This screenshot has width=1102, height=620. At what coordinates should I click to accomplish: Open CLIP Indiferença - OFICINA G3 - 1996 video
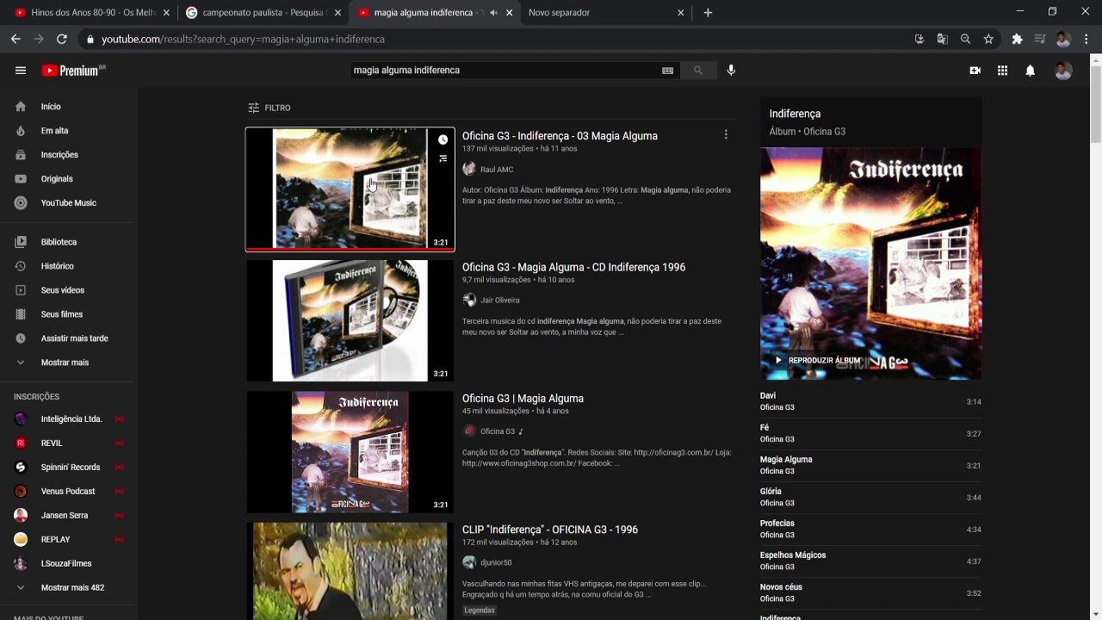point(550,530)
